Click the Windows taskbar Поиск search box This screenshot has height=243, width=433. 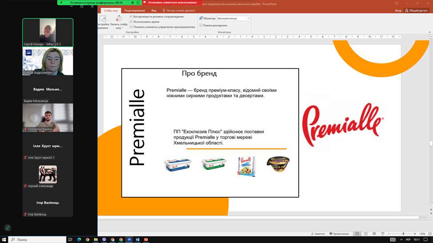pos(37,239)
